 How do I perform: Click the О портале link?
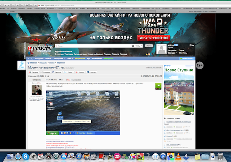[59, 54]
